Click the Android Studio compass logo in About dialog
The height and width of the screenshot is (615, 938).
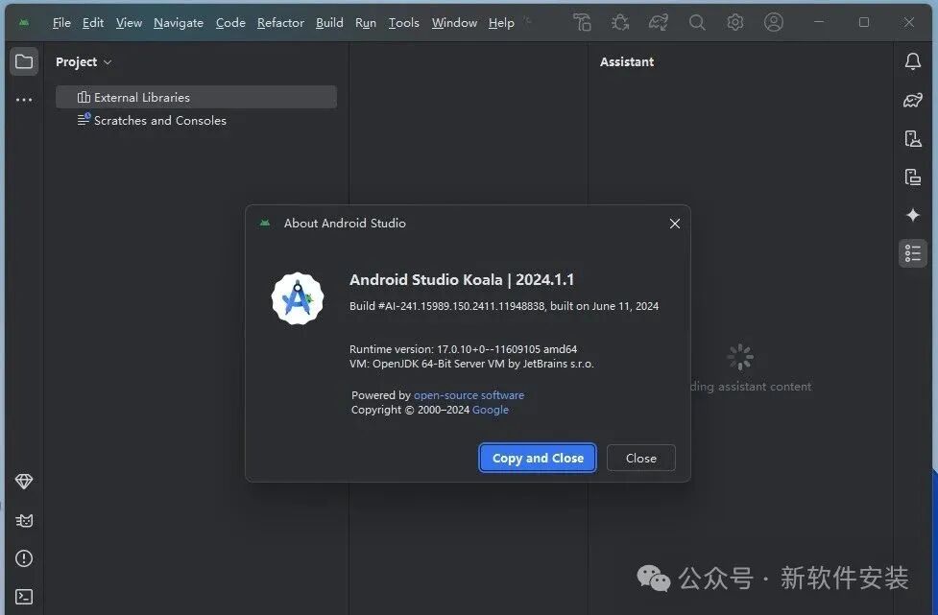pyautogui.click(x=298, y=298)
